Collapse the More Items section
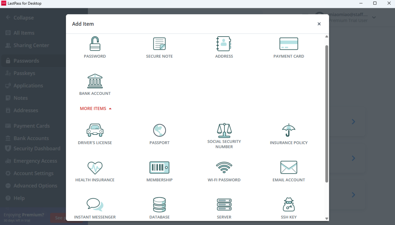395x225 pixels. [96, 108]
